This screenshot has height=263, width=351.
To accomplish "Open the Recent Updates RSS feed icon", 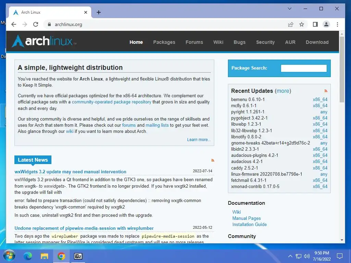I will click(326, 91).
